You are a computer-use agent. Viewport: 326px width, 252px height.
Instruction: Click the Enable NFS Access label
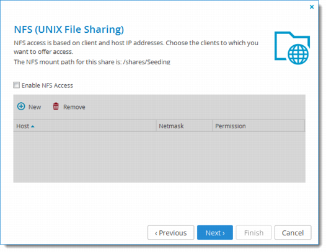pos(47,85)
